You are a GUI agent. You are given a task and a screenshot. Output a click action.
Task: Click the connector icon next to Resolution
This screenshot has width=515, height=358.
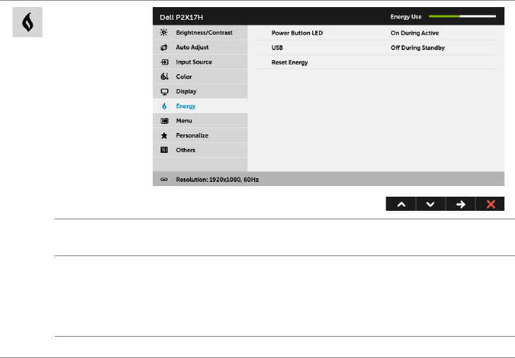point(164,179)
